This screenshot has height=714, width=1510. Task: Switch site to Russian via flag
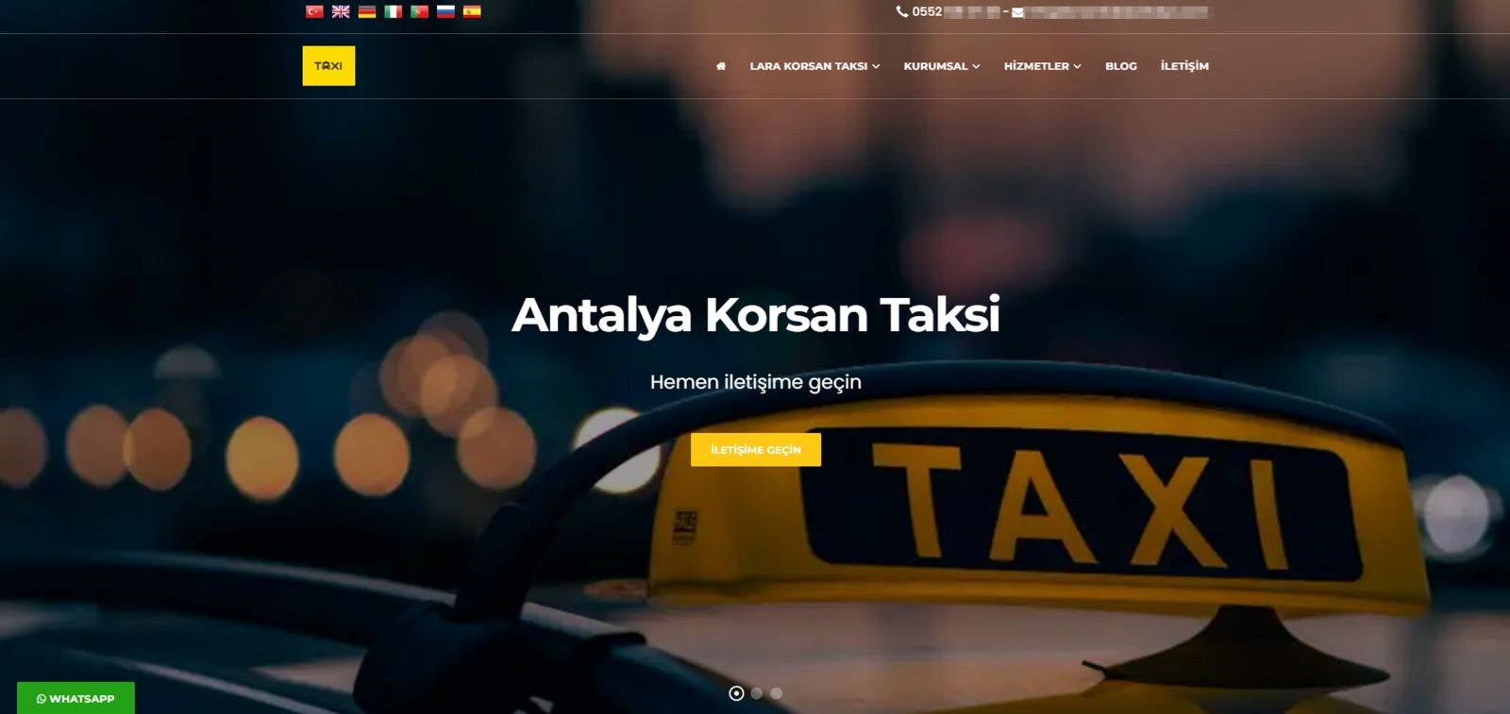point(445,11)
